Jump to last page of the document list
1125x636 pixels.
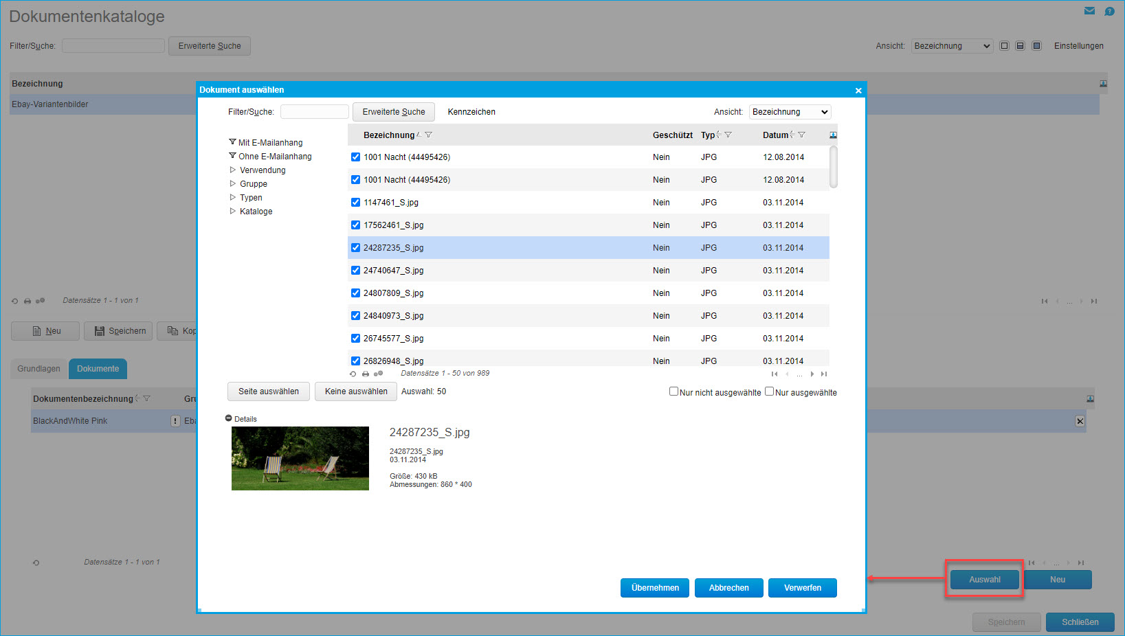point(824,374)
